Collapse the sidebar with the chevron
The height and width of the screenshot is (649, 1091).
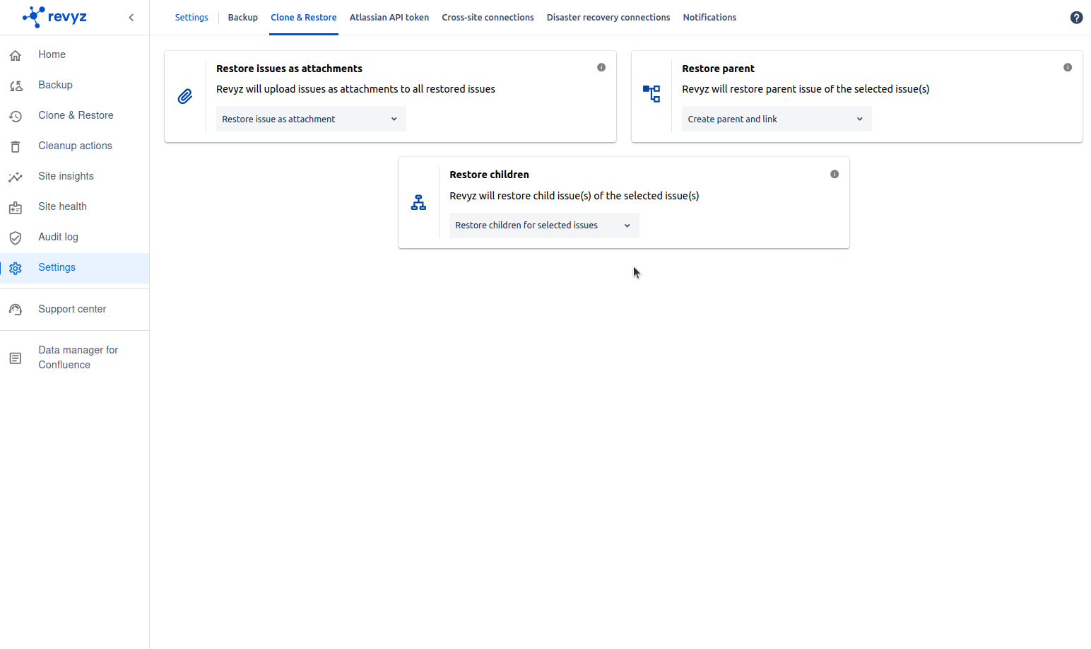pos(131,18)
